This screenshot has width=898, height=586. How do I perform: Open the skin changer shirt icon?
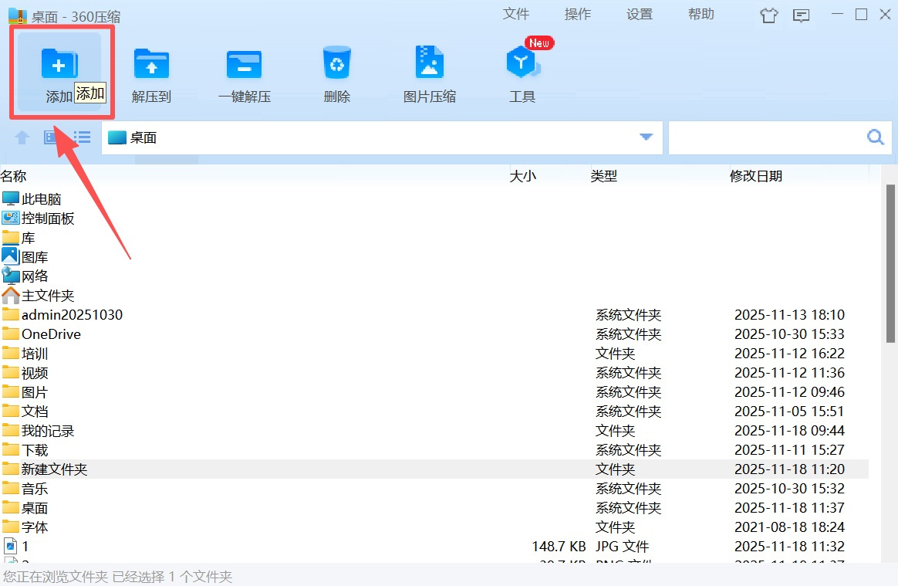[x=768, y=15]
